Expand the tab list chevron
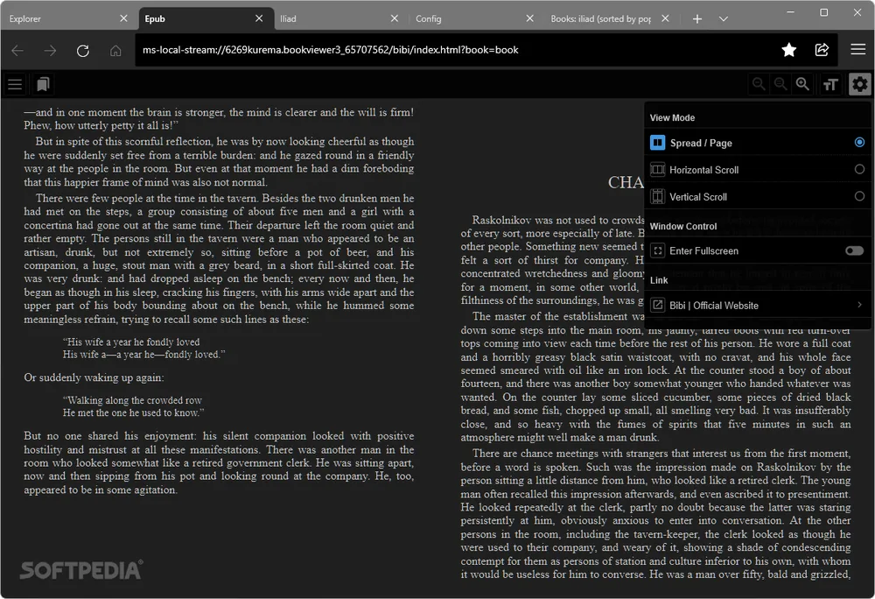 [x=724, y=19]
